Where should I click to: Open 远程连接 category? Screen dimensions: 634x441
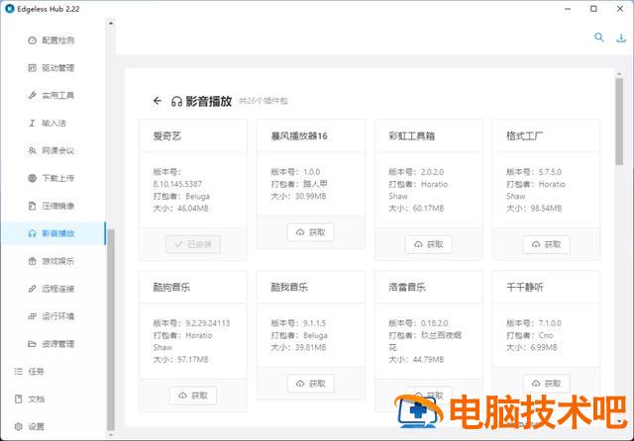click(x=53, y=289)
